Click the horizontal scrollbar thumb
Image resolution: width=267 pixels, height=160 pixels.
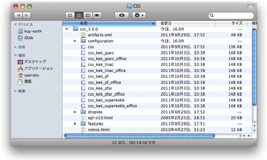pos(140,136)
